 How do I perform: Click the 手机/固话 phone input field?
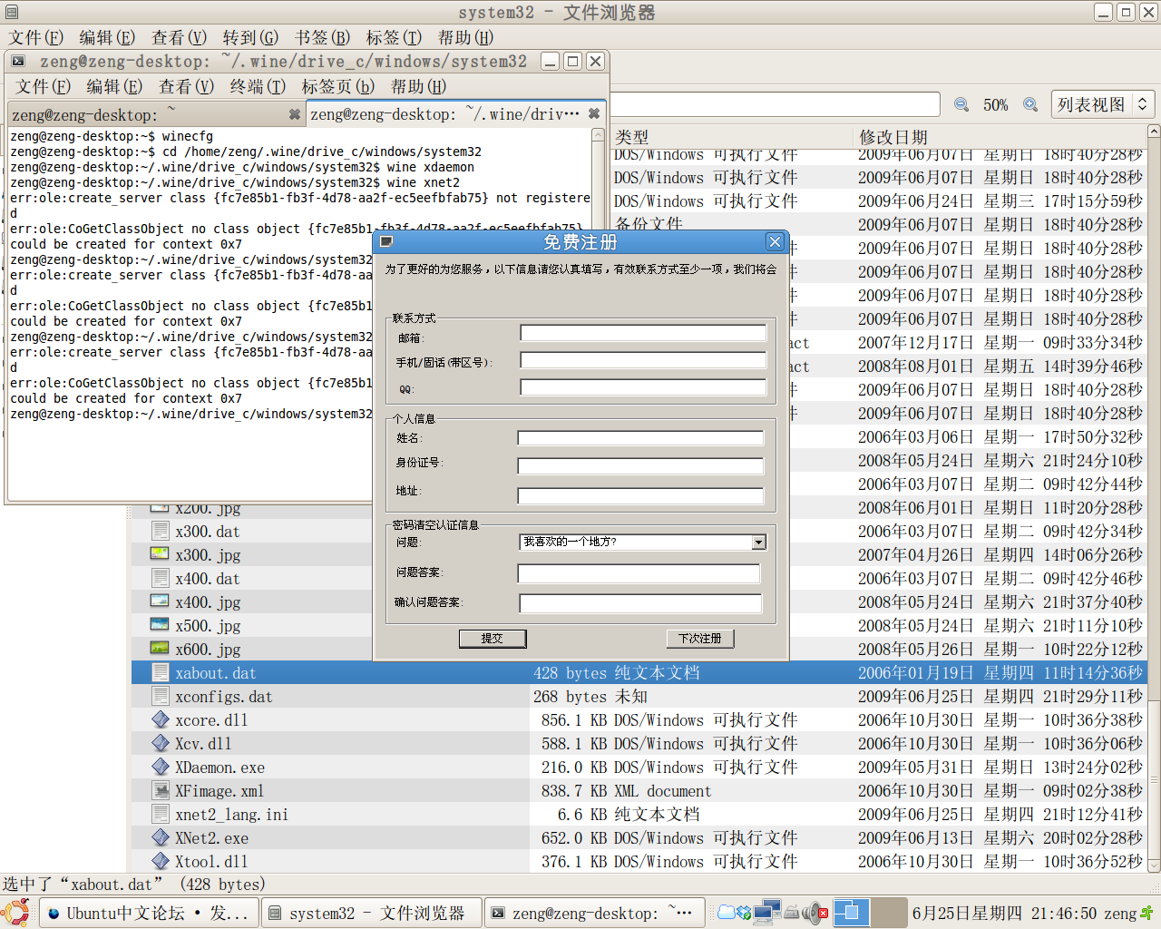tap(643, 360)
